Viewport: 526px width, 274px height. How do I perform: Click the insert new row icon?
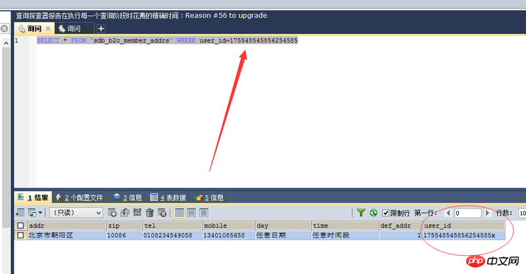tap(112, 213)
